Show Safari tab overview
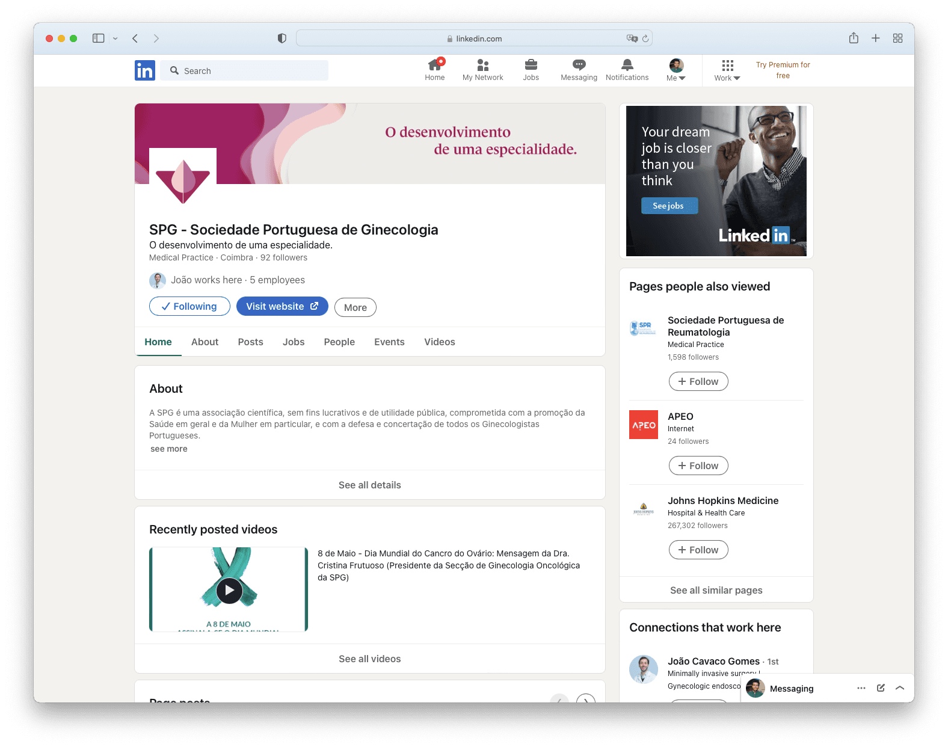The height and width of the screenshot is (747, 948). 897,38
